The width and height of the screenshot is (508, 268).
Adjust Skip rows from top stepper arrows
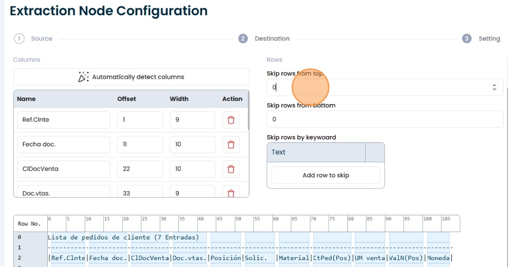tap(494, 87)
